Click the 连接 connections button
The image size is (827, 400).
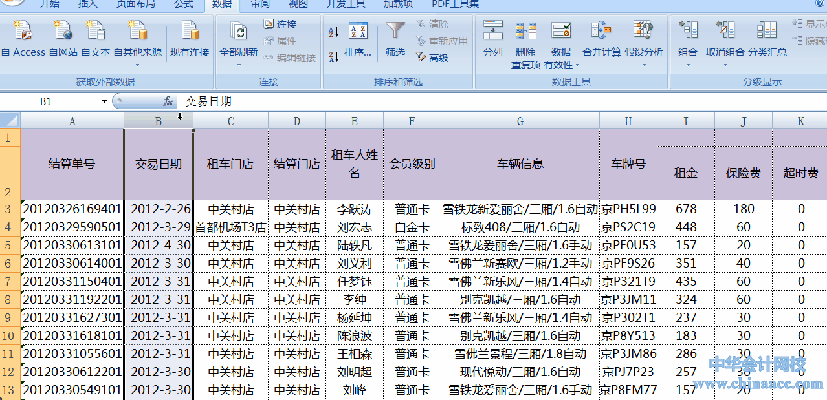tap(280, 25)
